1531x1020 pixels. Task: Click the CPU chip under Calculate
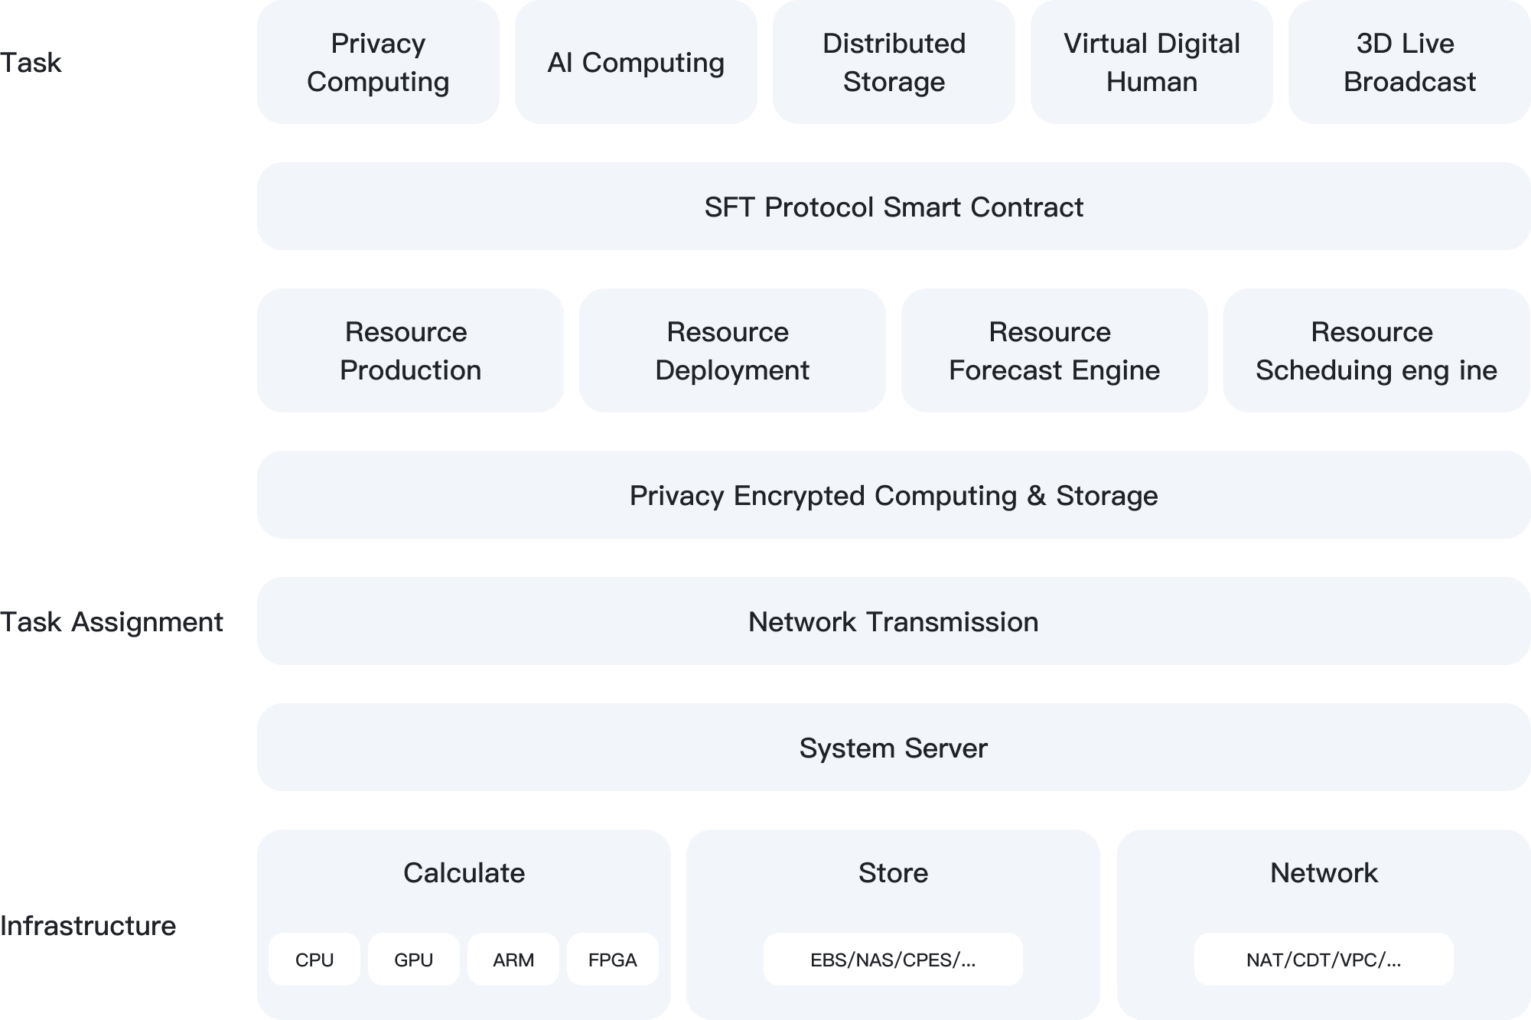(314, 960)
